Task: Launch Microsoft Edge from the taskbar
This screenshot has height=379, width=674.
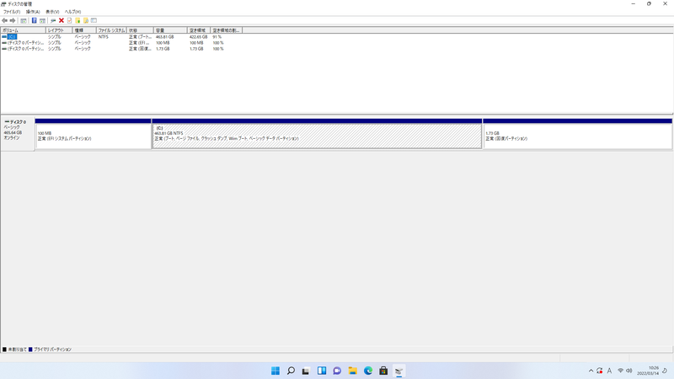Action: point(368,371)
